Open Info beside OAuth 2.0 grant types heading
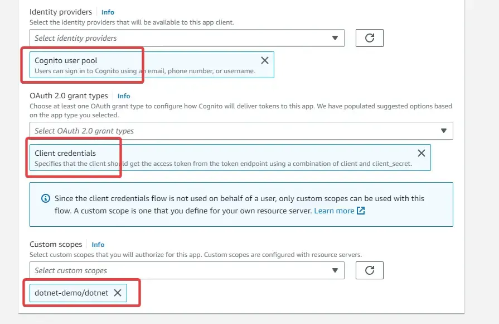Screen dimensions: 499x324 click(123, 96)
